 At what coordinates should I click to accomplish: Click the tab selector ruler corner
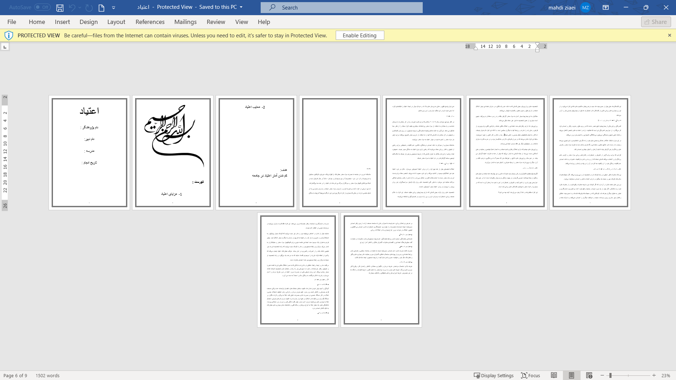click(5, 47)
